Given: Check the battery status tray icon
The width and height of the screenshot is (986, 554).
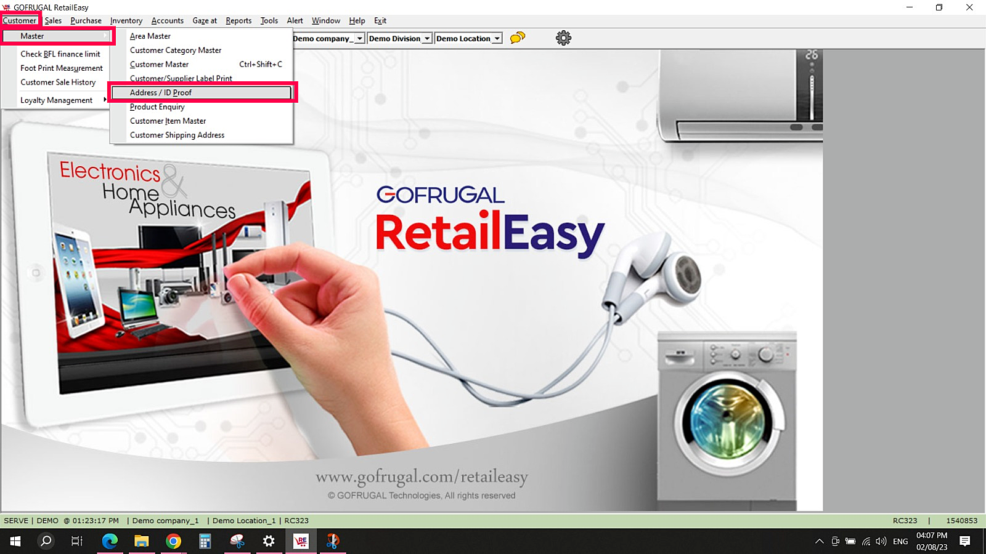Looking at the screenshot, I should click(850, 542).
